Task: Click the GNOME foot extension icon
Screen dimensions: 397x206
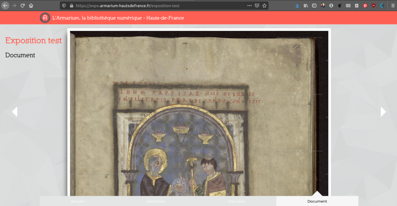Action: 340,6
